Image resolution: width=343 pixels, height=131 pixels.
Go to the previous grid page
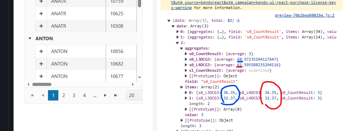(43, 95)
